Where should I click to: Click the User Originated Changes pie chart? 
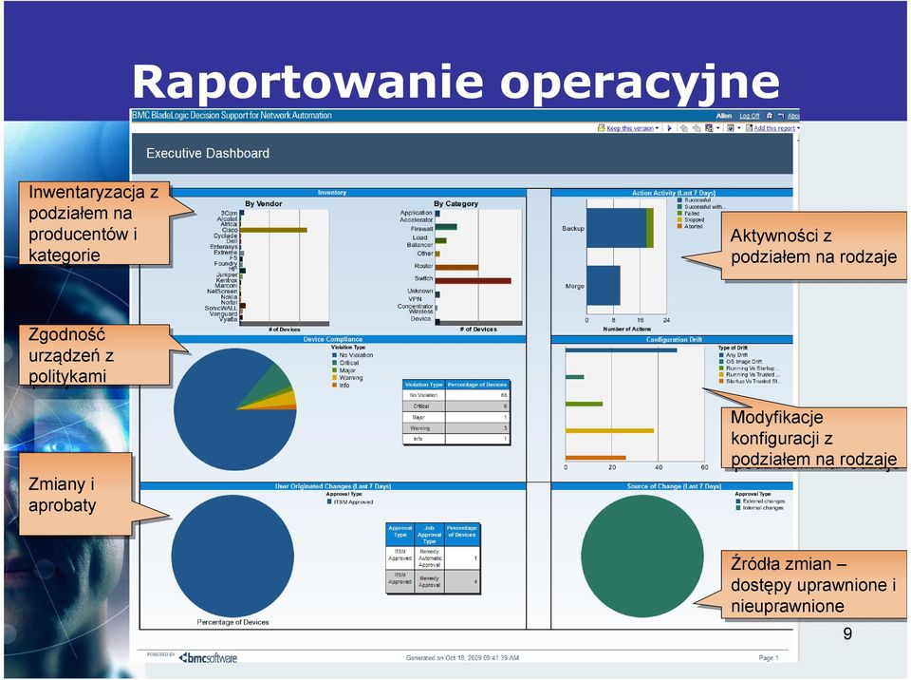point(232,557)
